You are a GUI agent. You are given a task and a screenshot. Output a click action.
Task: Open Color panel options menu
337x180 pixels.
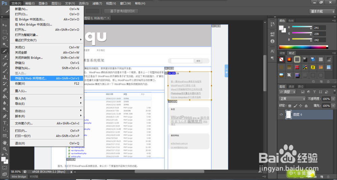(x=334, y=20)
